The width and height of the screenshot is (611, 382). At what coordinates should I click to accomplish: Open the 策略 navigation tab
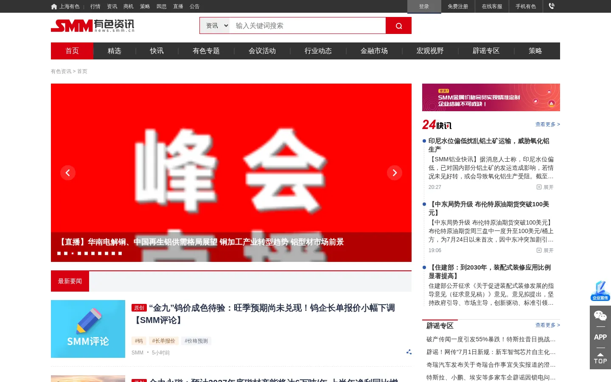pos(535,51)
